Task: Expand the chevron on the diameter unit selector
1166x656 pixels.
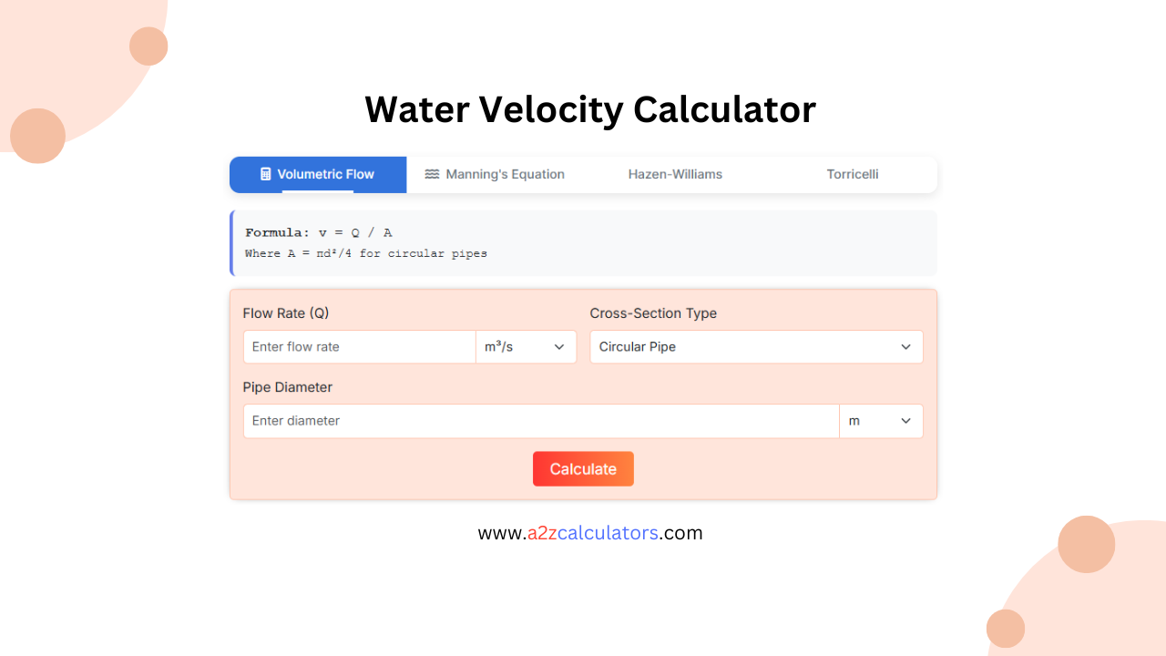Action: (x=906, y=420)
